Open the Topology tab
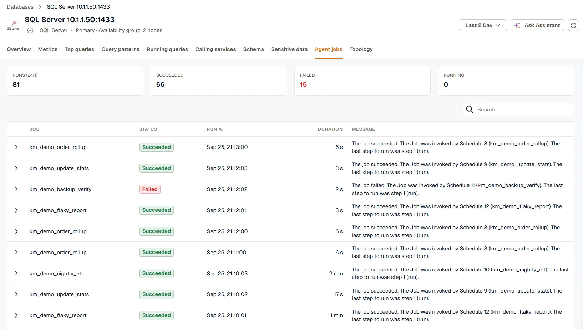The width and height of the screenshot is (583, 329). pyautogui.click(x=361, y=49)
